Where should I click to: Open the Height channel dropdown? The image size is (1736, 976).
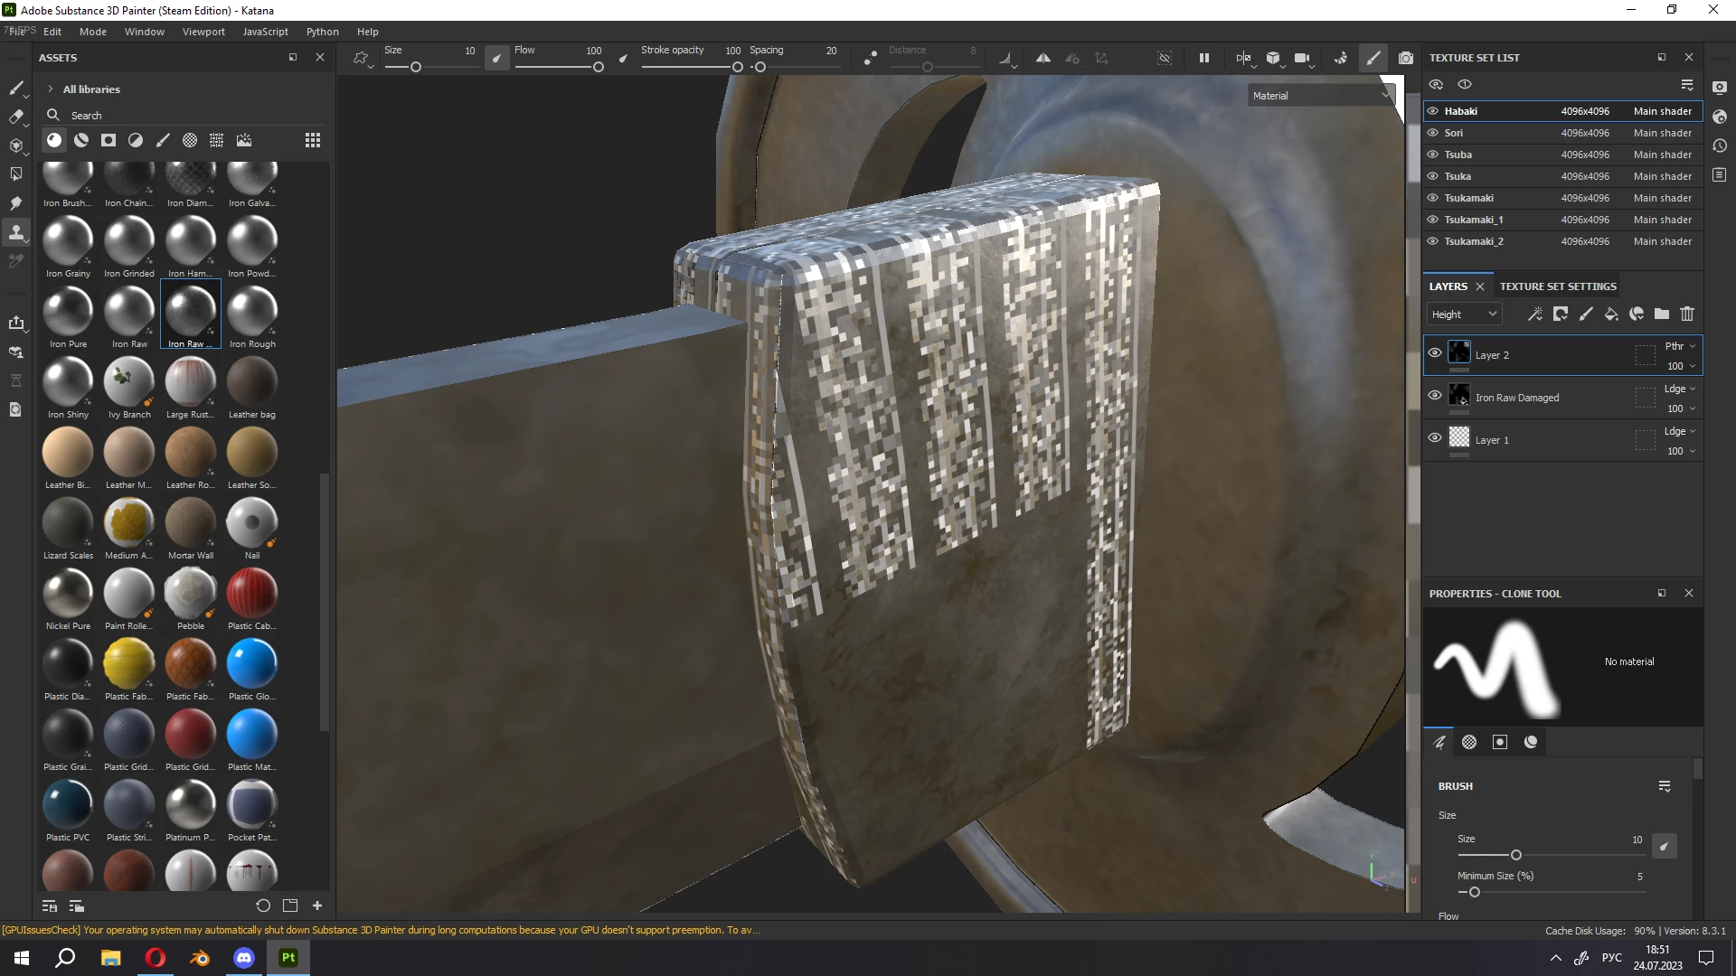[x=1464, y=314]
